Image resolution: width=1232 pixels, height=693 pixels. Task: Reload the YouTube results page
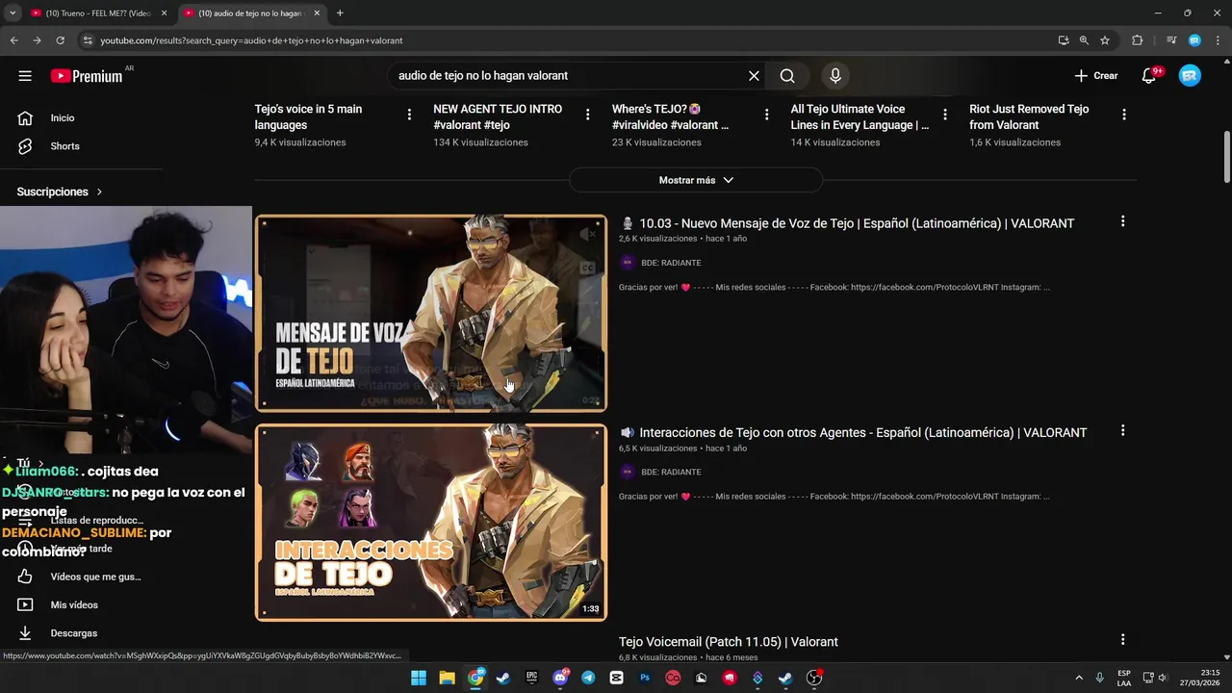point(60,40)
